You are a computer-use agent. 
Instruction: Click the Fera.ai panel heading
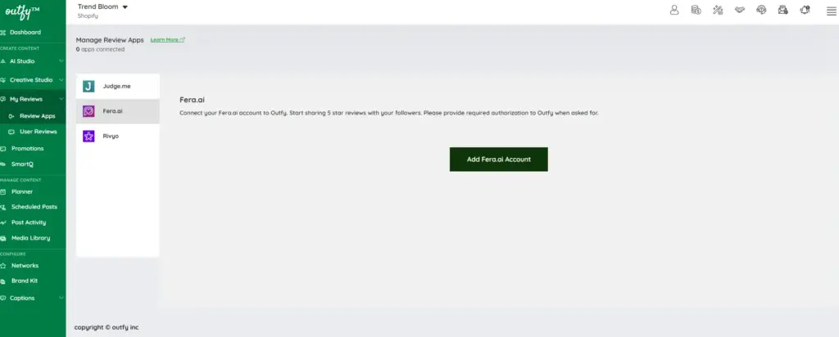pyautogui.click(x=192, y=100)
